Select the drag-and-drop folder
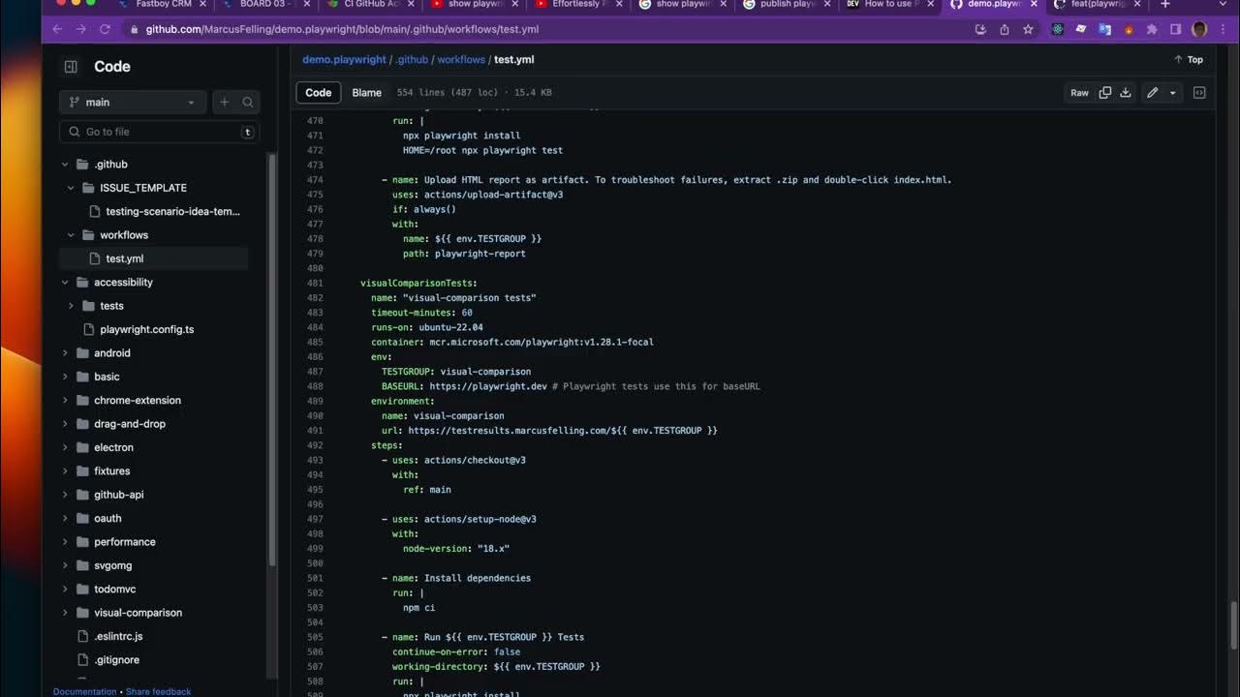The height and width of the screenshot is (697, 1240). pyautogui.click(x=130, y=424)
